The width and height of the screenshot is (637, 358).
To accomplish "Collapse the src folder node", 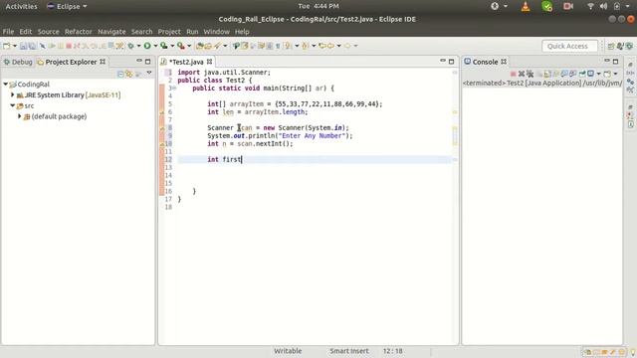I will point(13,105).
